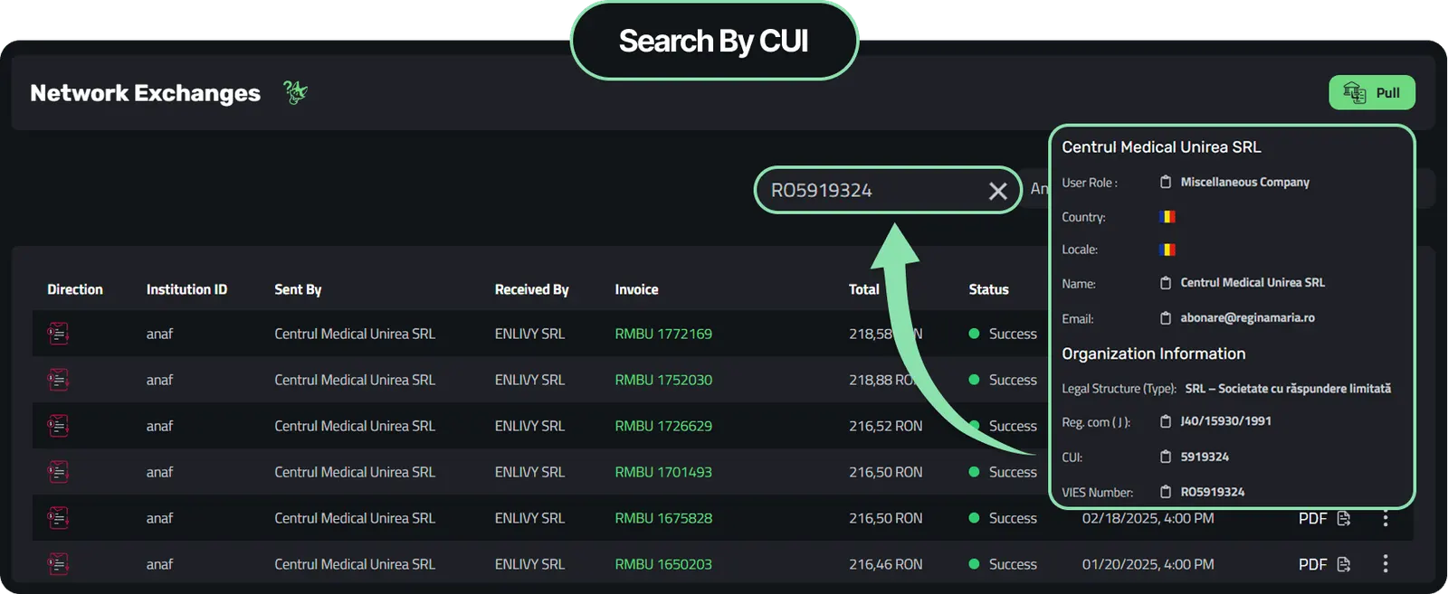Copy the CUI value 5919324
The width and height of the screenshot is (1448, 594).
[x=1166, y=457]
